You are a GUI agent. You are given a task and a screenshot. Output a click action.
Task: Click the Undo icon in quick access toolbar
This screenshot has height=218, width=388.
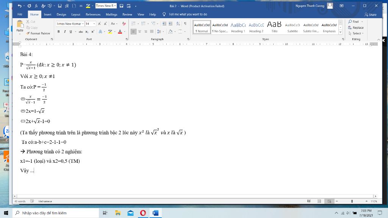[x=20, y=6]
